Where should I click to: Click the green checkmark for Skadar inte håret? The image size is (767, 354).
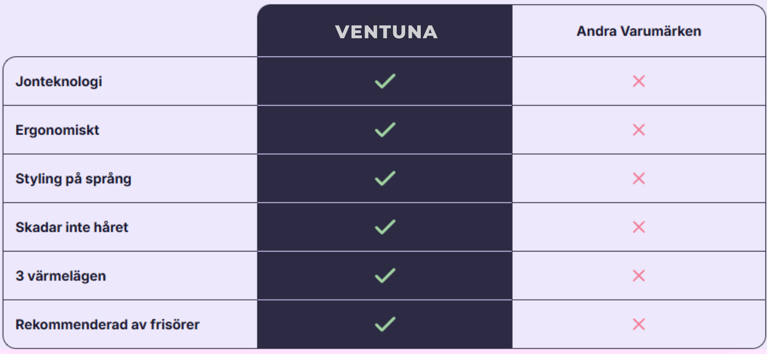[x=385, y=227]
